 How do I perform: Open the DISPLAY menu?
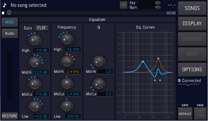pyautogui.click(x=192, y=23)
